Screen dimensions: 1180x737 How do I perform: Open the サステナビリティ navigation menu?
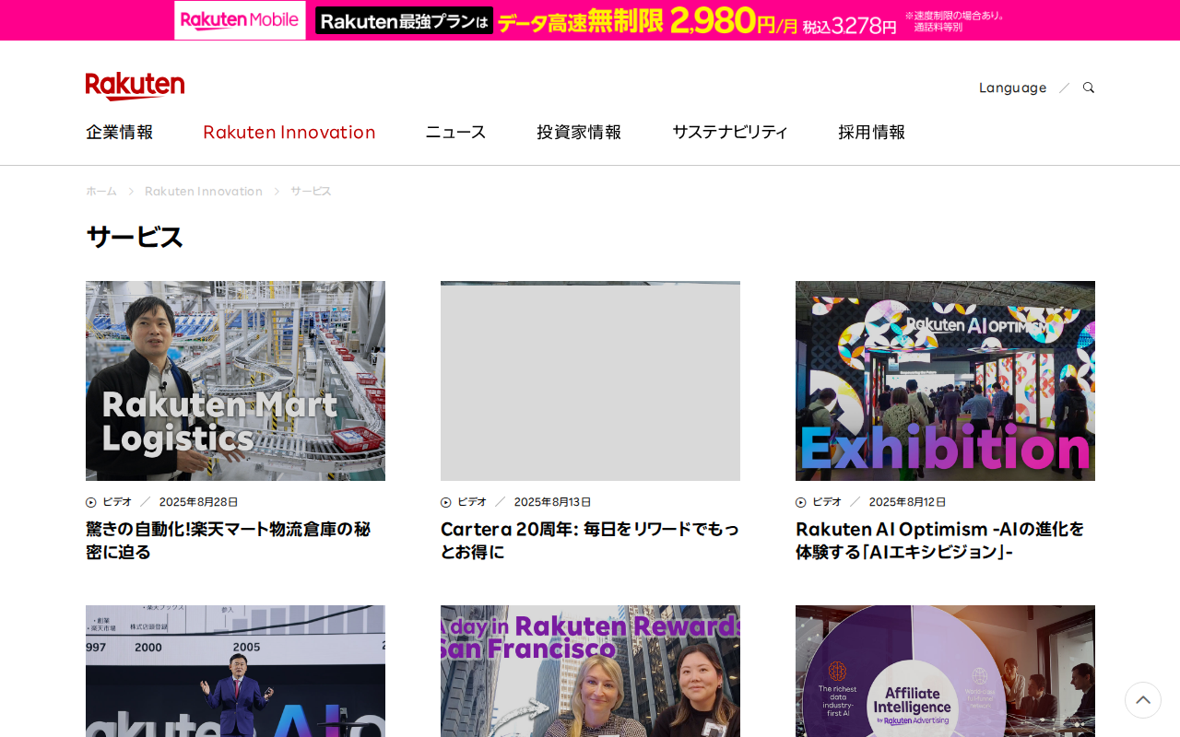click(x=730, y=130)
